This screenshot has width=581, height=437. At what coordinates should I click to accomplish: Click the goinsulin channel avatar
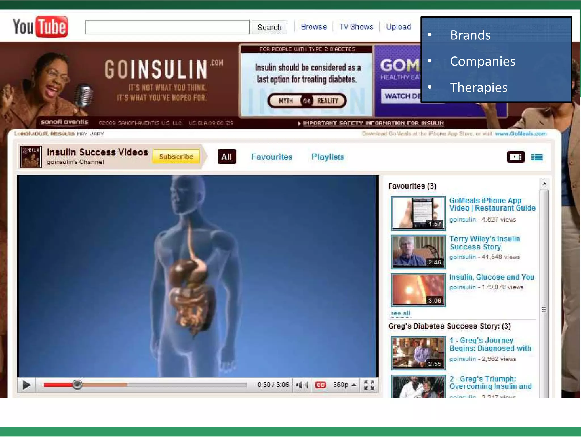[31, 157]
